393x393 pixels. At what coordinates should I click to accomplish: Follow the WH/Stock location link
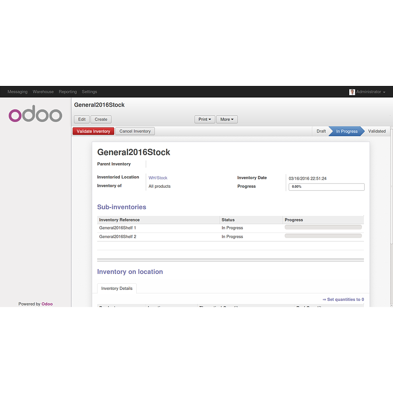point(158,178)
